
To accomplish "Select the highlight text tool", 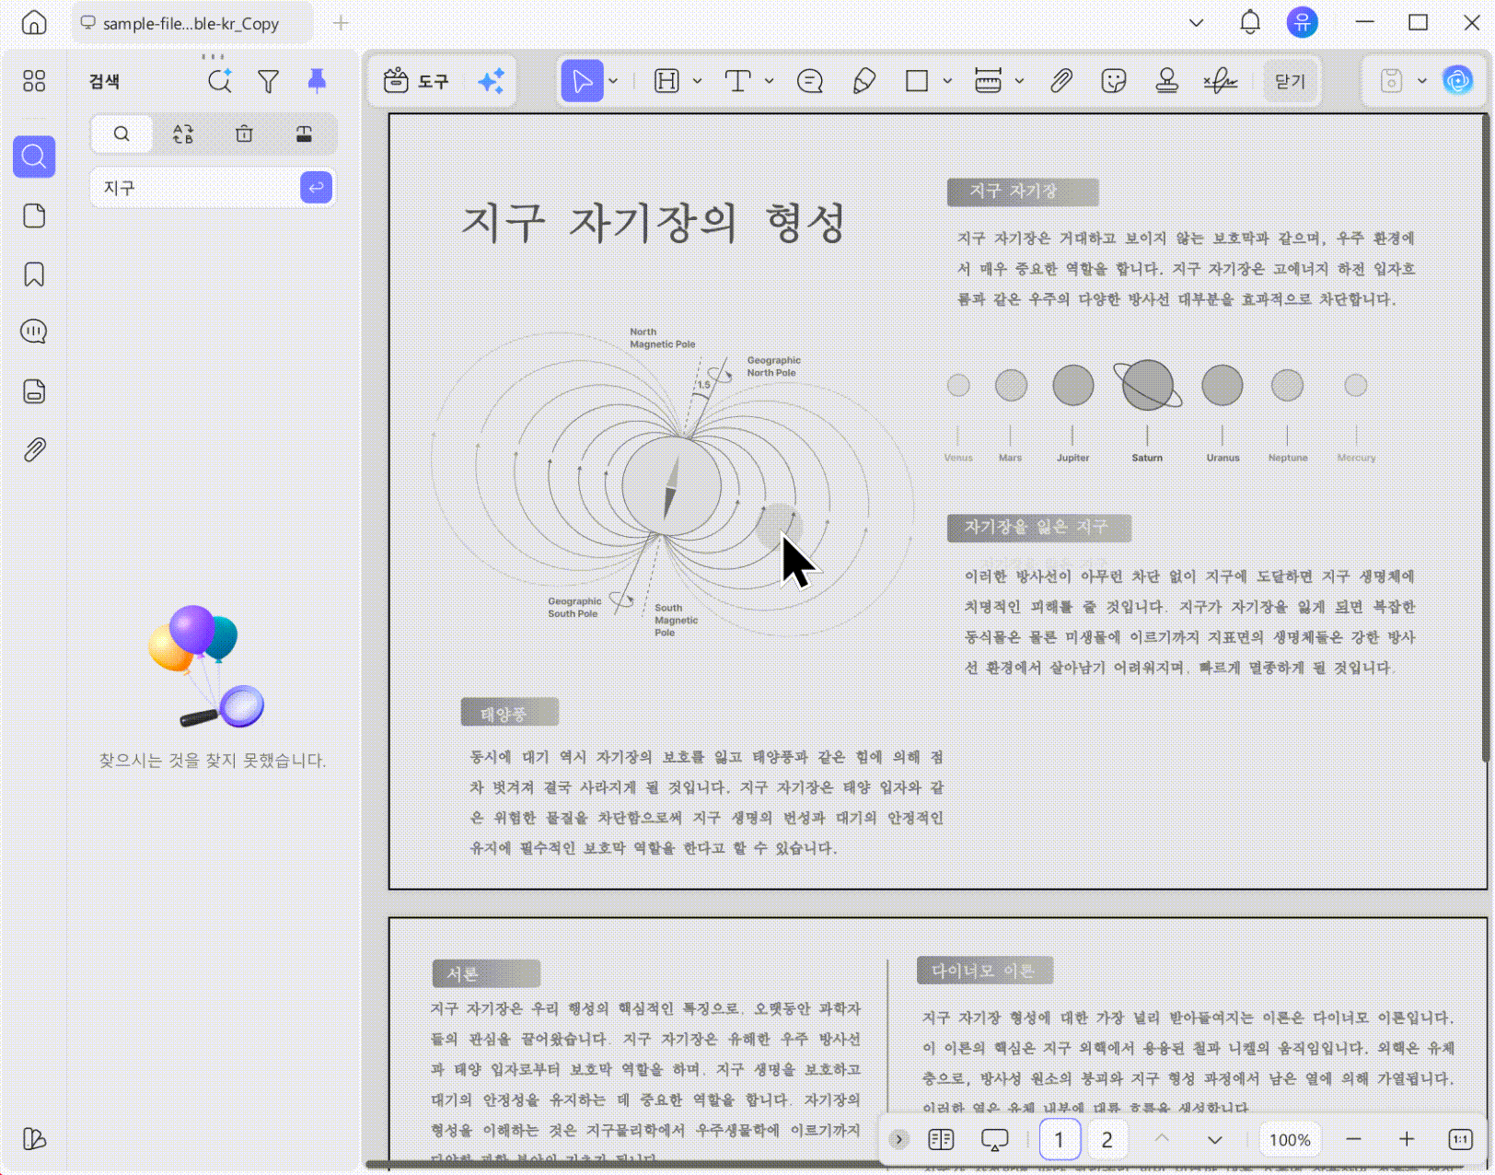I will click(666, 81).
